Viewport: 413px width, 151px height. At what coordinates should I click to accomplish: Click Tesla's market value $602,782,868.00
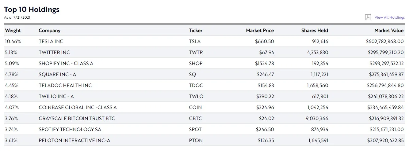(384, 41)
